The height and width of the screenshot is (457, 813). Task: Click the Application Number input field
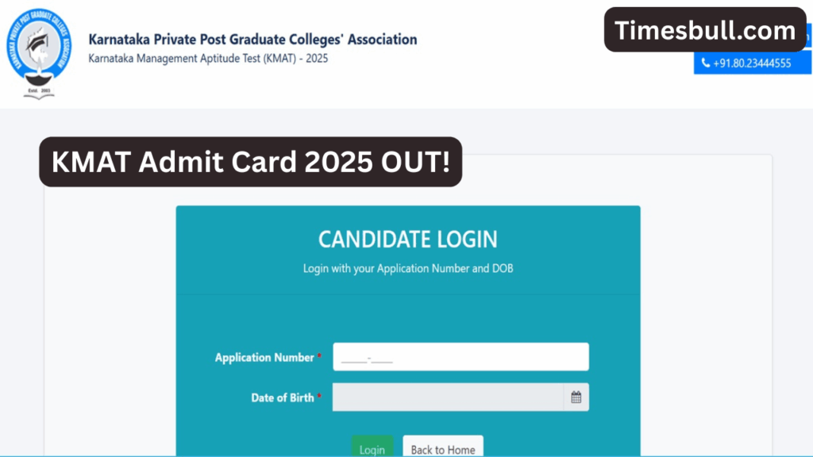460,356
